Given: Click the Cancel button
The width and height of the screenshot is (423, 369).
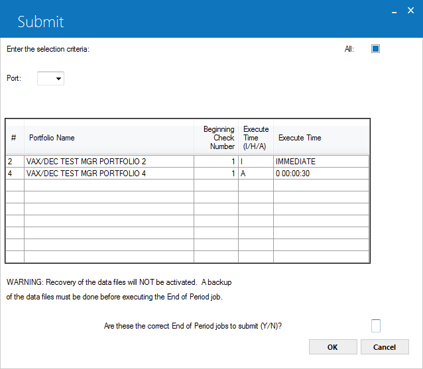Looking at the screenshot, I should (385, 346).
